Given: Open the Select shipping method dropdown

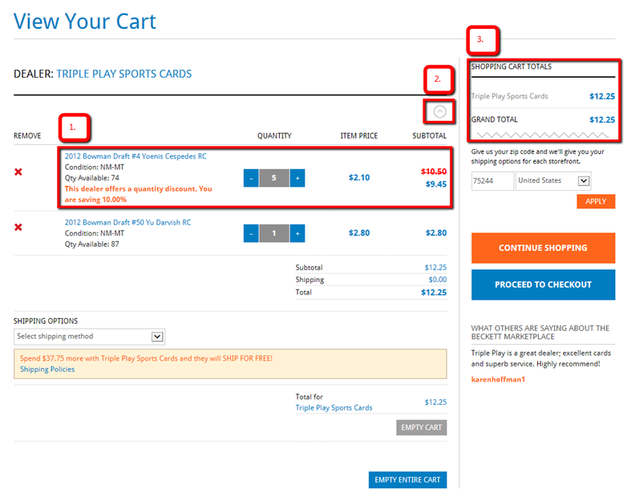Looking at the screenshot, I should 89,337.
